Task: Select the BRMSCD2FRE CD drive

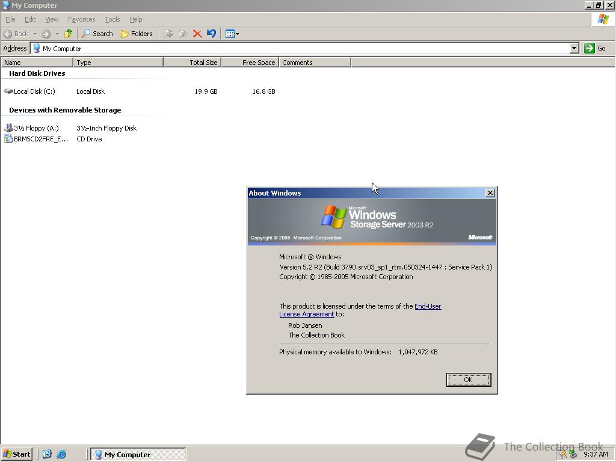Action: coord(36,139)
